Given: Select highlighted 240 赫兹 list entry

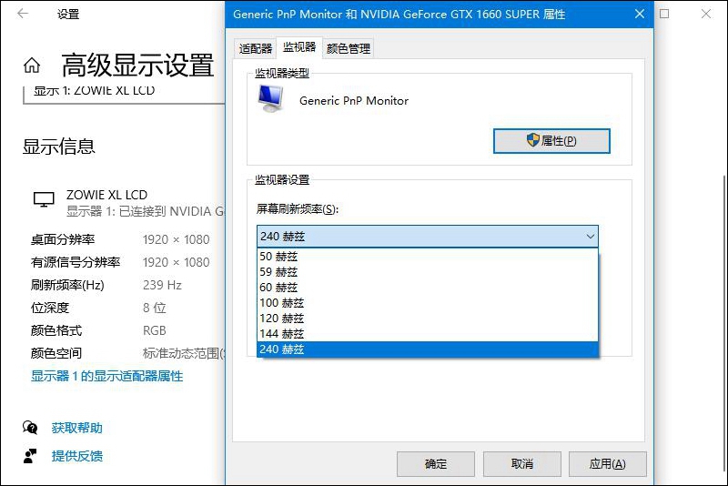Looking at the screenshot, I should tap(428, 349).
